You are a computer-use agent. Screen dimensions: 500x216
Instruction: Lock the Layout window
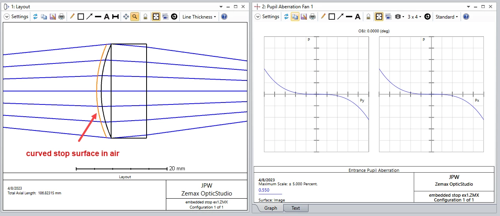[145, 17]
